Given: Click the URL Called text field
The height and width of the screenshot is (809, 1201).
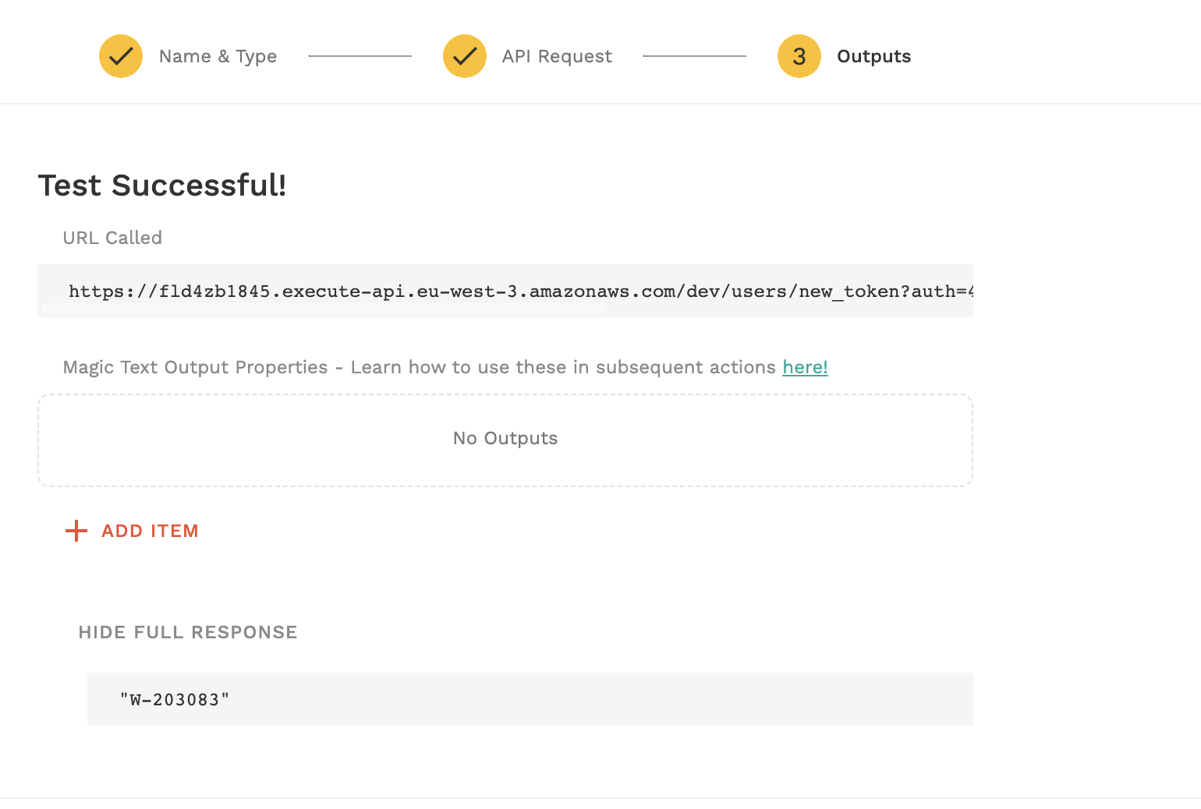Looking at the screenshot, I should pyautogui.click(x=505, y=291).
